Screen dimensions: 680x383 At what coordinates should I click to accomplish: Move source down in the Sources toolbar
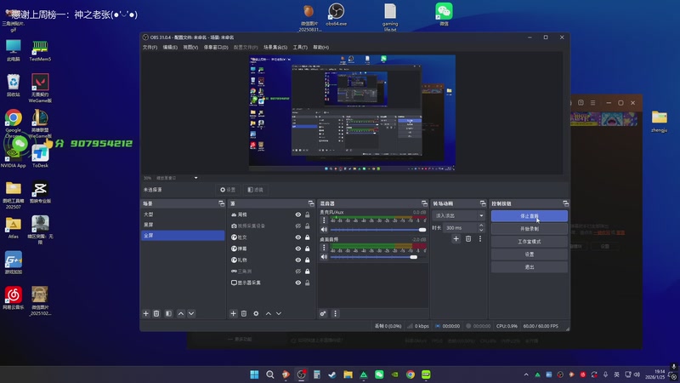click(x=279, y=313)
